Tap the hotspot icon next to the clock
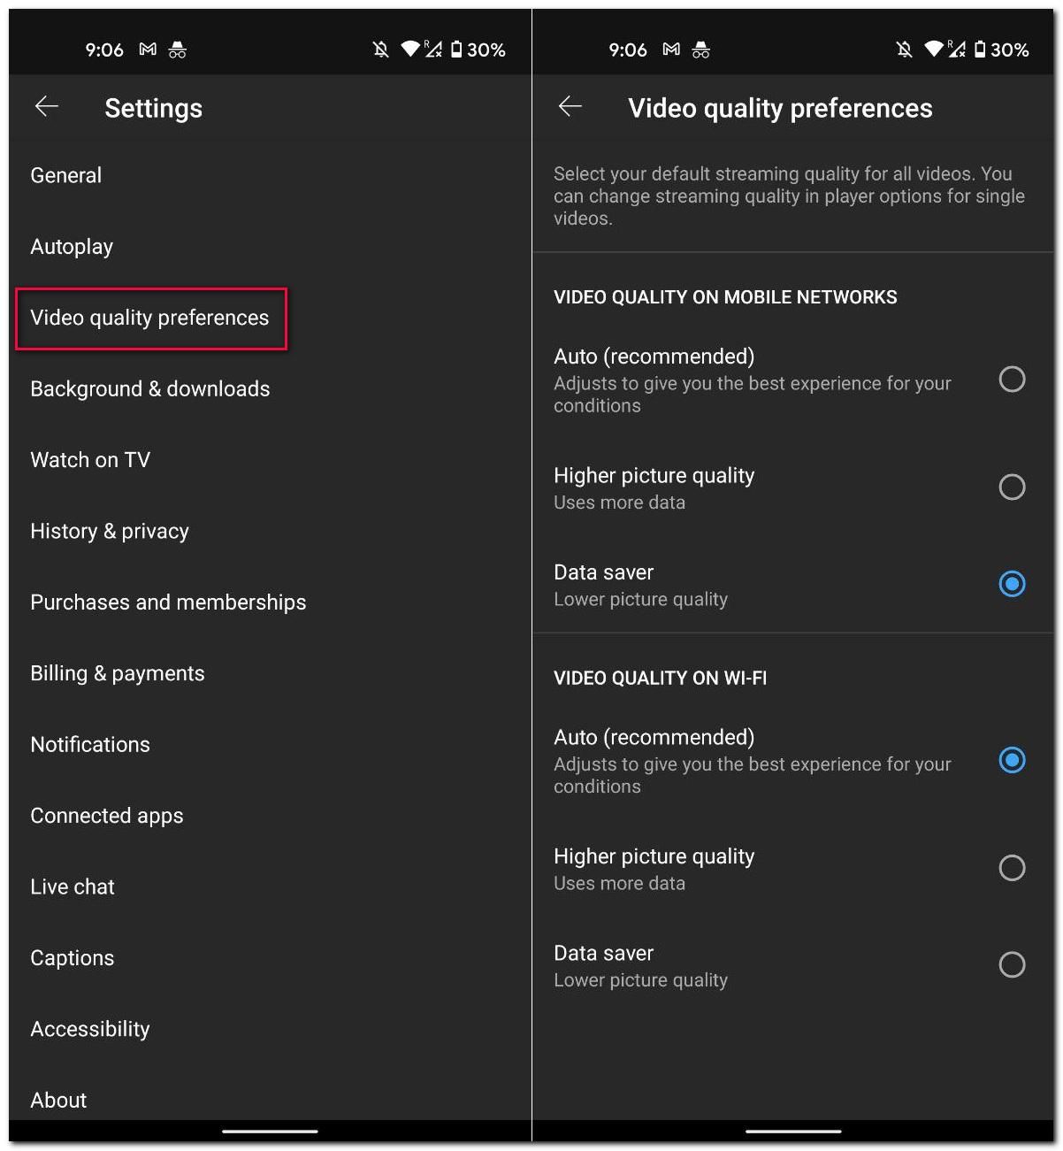The height and width of the screenshot is (1151, 1063). (x=177, y=50)
